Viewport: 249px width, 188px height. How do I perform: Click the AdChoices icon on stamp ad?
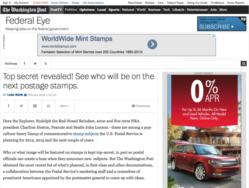point(214,36)
